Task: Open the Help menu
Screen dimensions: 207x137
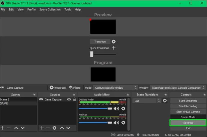Action: (78, 10)
